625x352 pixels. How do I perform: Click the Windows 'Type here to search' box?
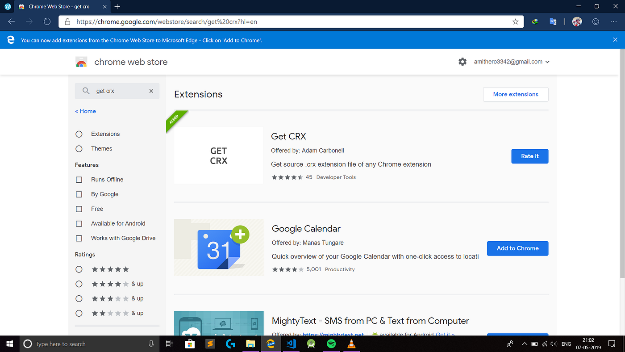click(x=89, y=344)
